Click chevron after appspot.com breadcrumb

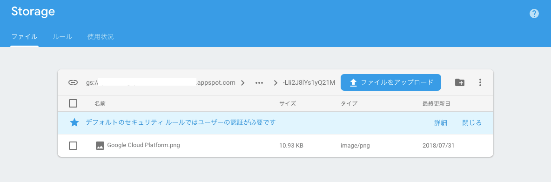pyautogui.click(x=242, y=83)
